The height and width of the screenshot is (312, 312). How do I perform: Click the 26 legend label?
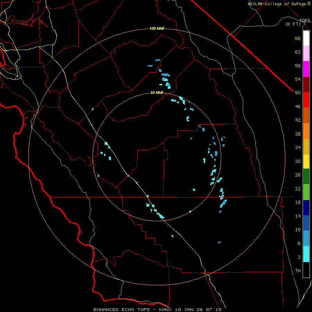point(298,175)
